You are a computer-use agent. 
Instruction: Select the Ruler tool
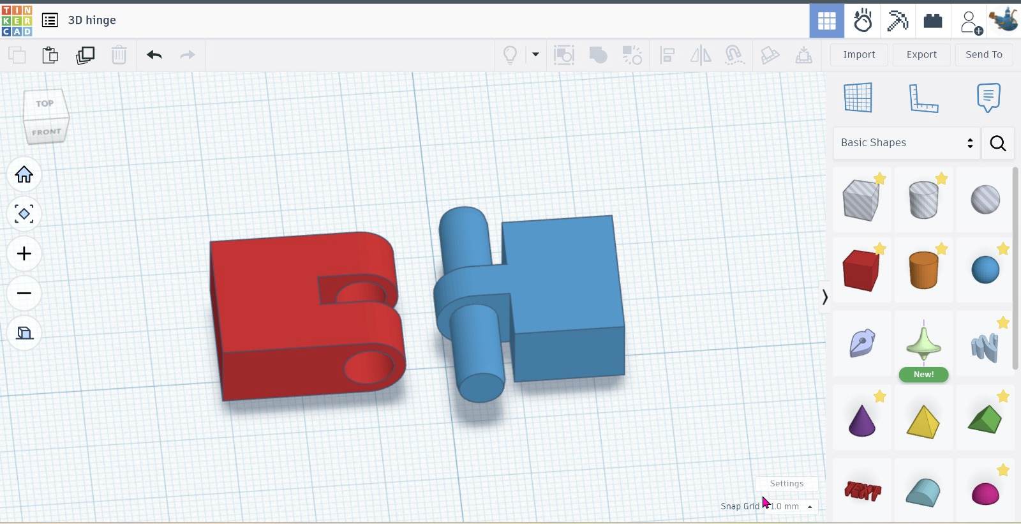click(923, 98)
